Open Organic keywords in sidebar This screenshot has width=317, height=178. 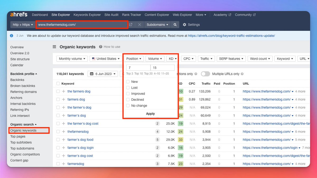point(23,131)
